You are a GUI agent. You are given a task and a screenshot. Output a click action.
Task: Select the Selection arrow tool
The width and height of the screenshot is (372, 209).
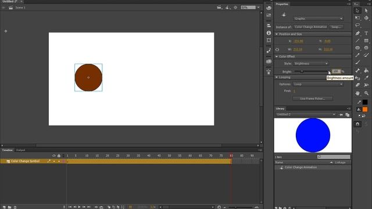pos(357,10)
